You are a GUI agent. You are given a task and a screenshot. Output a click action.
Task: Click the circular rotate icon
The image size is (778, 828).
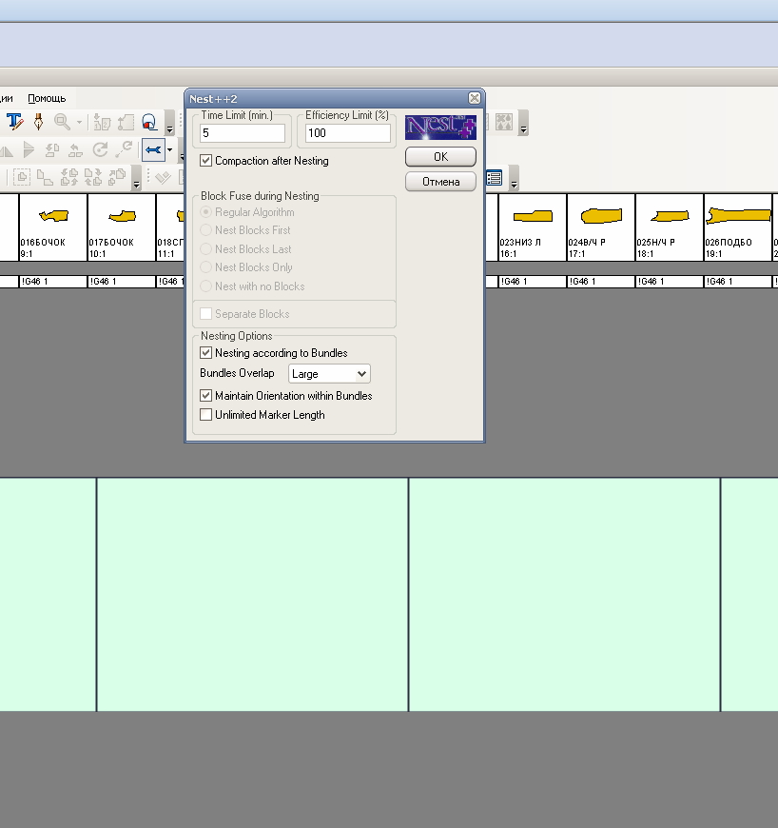100,150
